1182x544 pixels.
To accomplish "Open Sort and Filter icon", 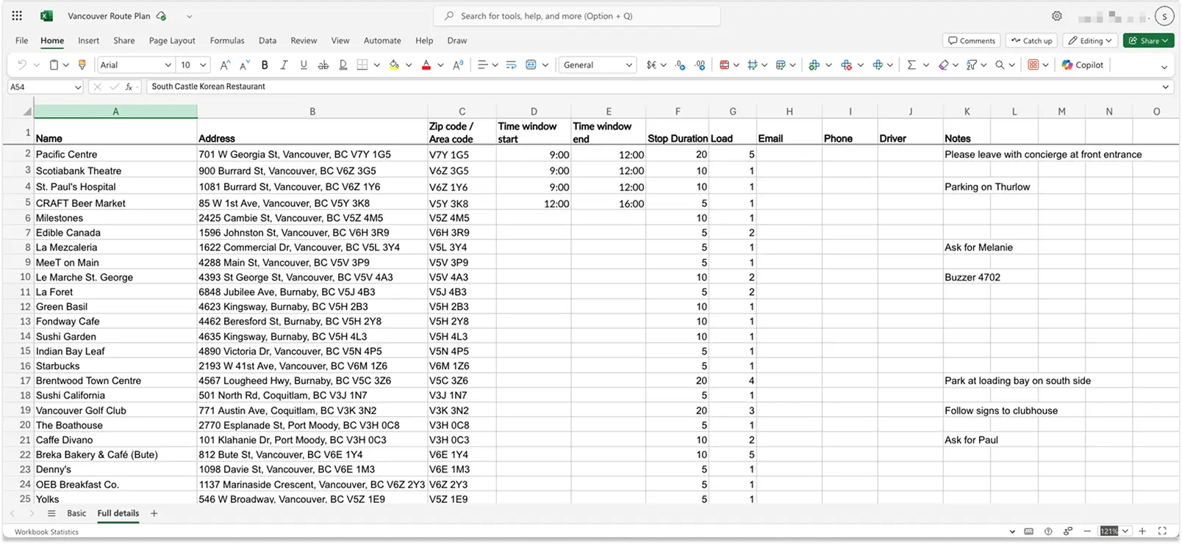I will pos(972,65).
